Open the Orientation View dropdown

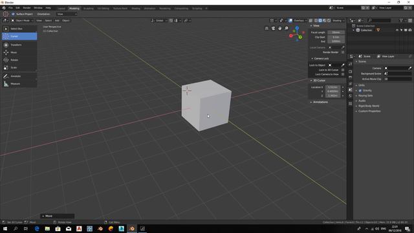pos(67,14)
